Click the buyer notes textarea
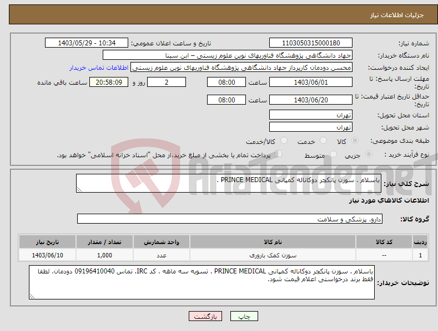Screen dimensions: 438x331 click(202, 282)
